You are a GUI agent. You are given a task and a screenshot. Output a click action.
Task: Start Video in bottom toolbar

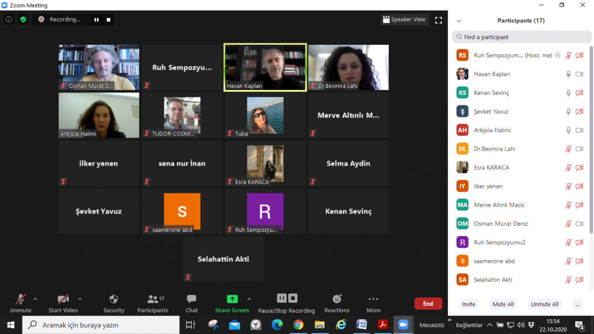pos(63,303)
